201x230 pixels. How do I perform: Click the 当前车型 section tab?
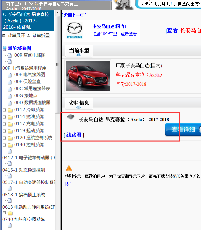(x=79, y=51)
